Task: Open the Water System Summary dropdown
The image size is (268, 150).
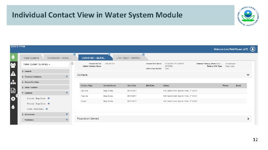Action: pyautogui.click(x=45, y=64)
